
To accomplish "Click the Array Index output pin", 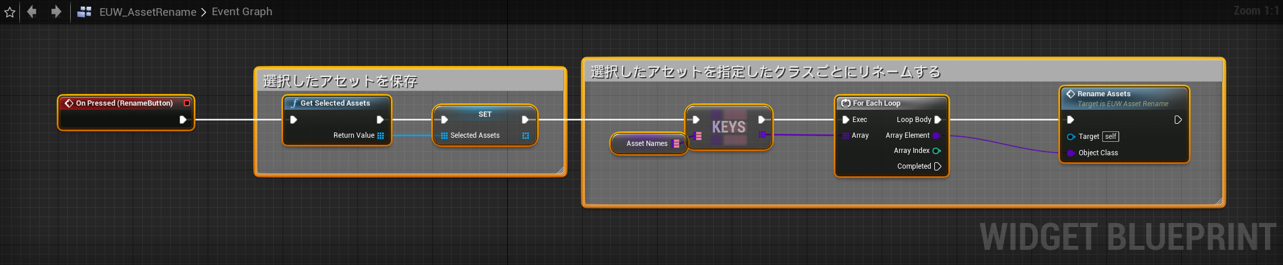I will 937,151.
